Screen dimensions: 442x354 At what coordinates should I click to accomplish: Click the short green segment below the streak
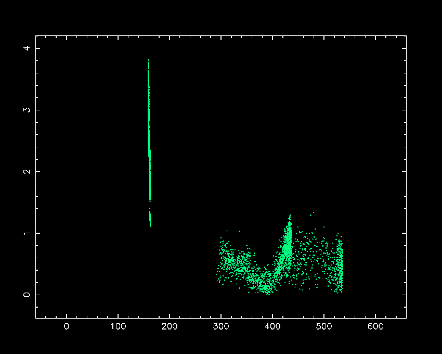[150, 217]
